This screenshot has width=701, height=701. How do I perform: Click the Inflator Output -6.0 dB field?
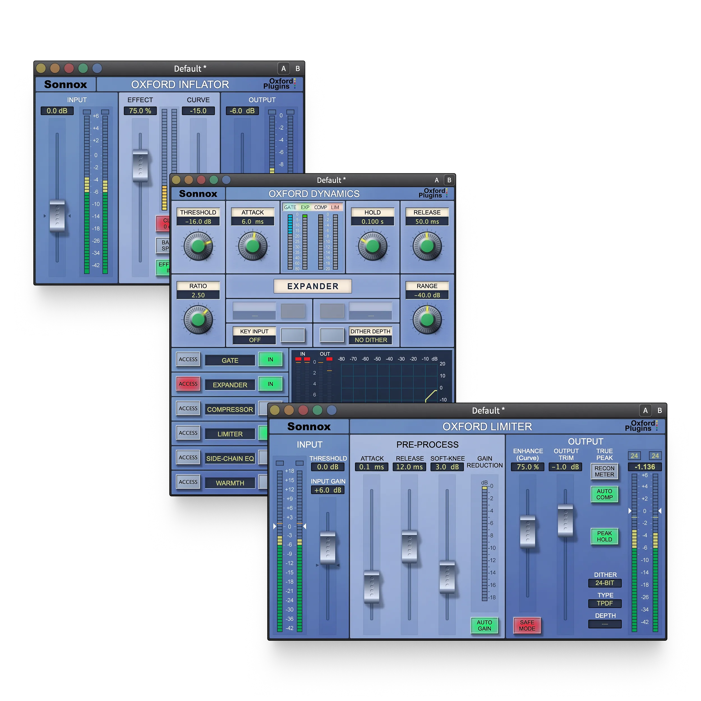pos(242,111)
